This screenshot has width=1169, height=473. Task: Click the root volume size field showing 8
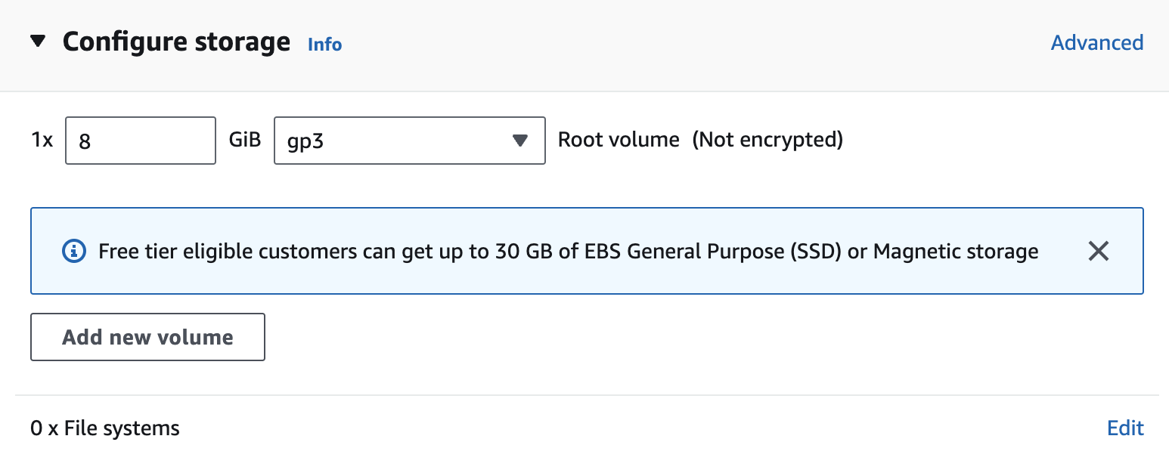[141, 141]
